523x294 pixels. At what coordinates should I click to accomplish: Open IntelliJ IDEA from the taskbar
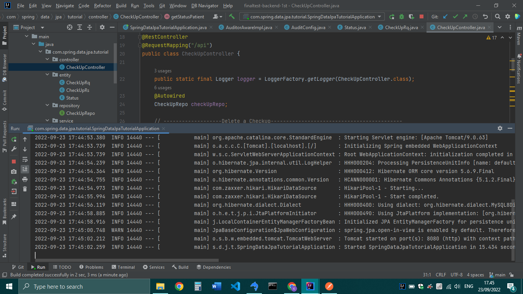(311, 286)
